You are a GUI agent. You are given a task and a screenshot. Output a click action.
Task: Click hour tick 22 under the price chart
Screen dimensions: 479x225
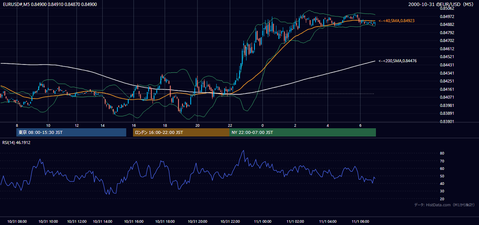click(230, 125)
